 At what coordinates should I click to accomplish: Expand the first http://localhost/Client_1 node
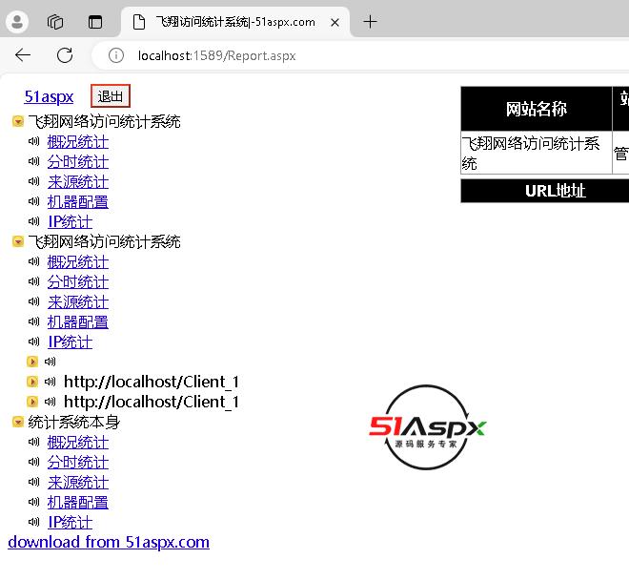[x=32, y=382]
